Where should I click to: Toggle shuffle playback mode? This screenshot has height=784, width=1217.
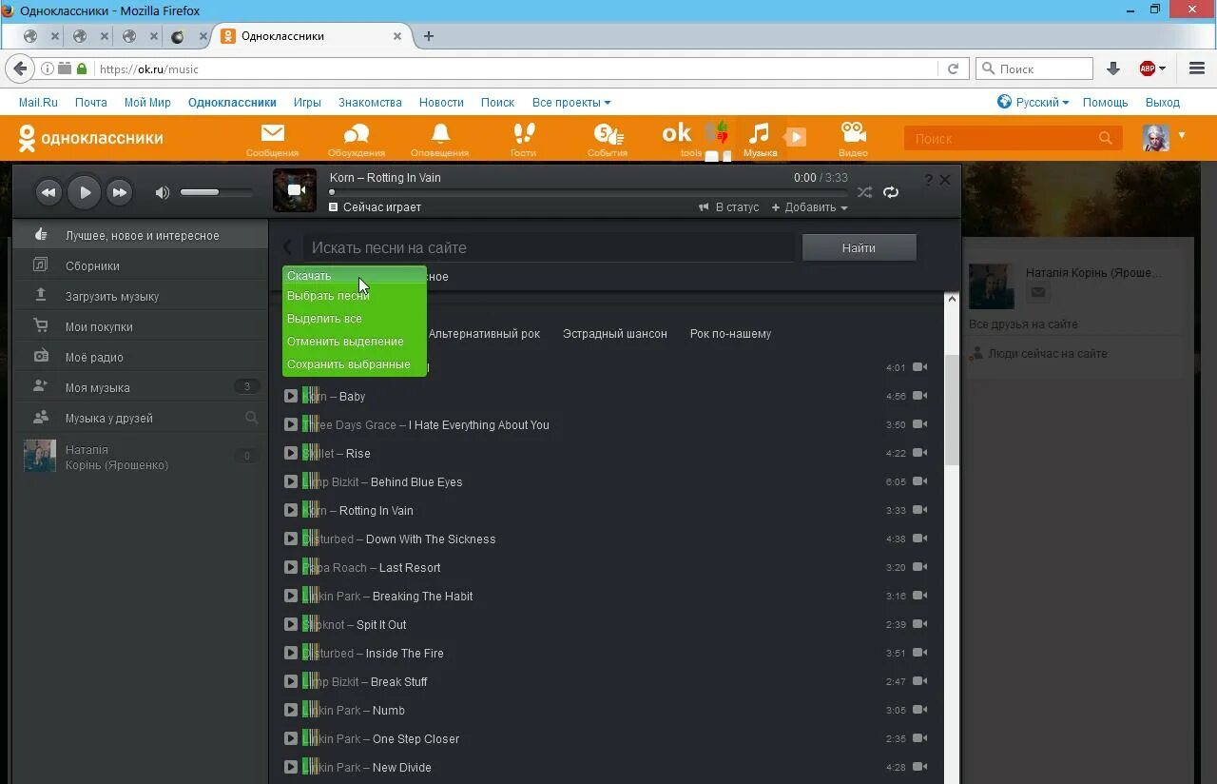(864, 192)
